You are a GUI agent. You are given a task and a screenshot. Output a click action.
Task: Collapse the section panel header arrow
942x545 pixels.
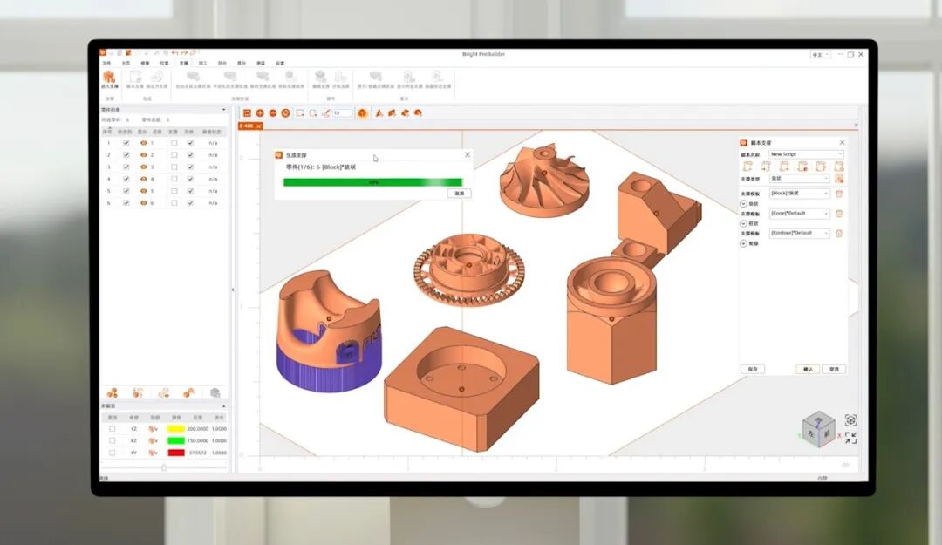[224, 407]
